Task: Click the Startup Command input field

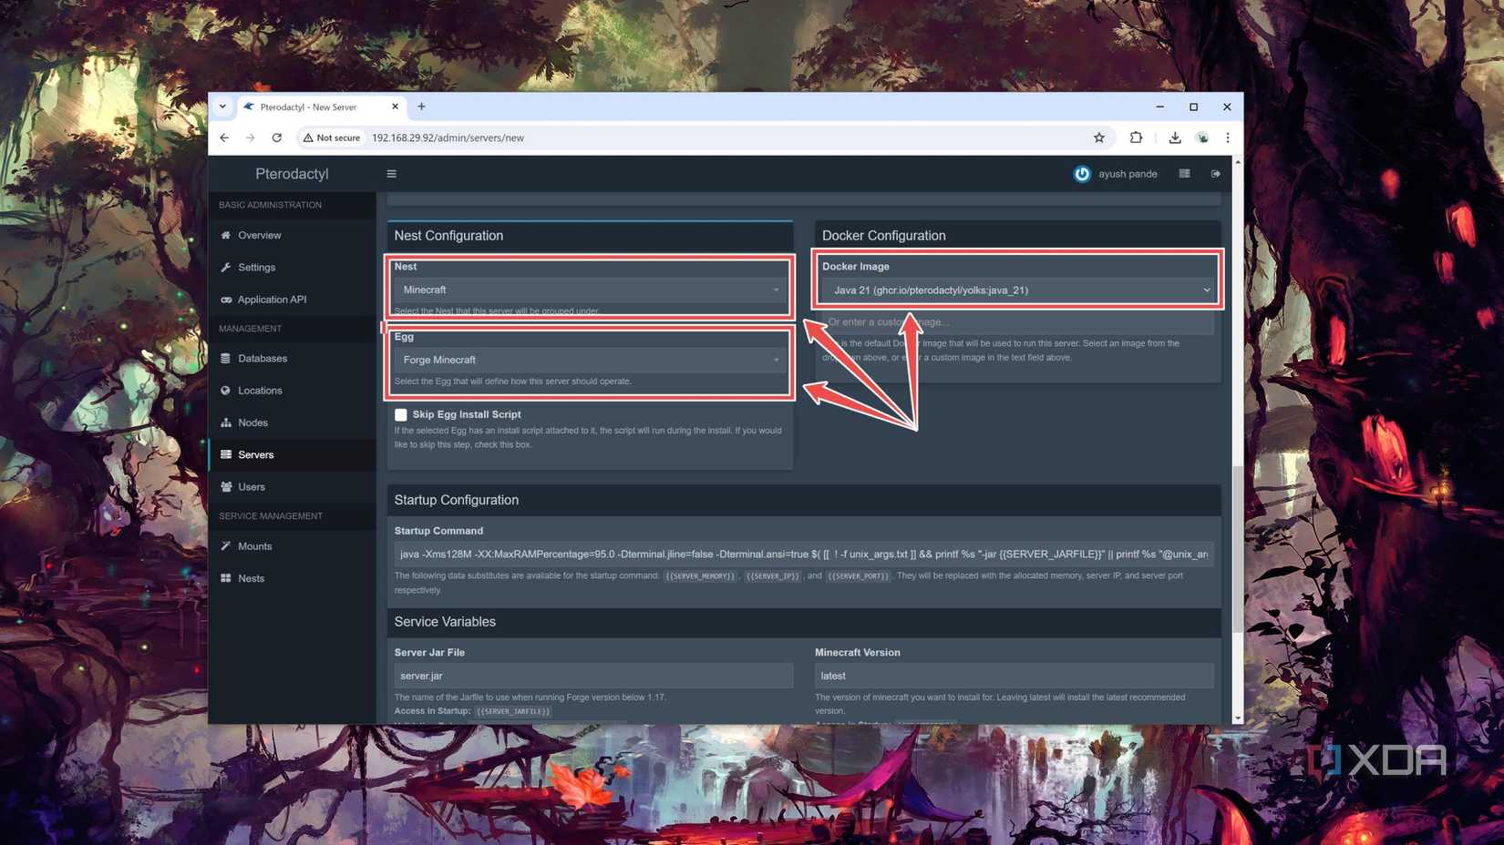Action: [x=804, y=554]
